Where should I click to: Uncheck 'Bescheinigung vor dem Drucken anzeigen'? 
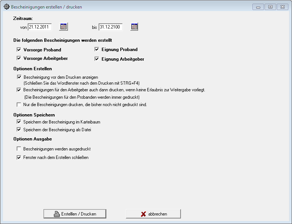click(x=19, y=77)
